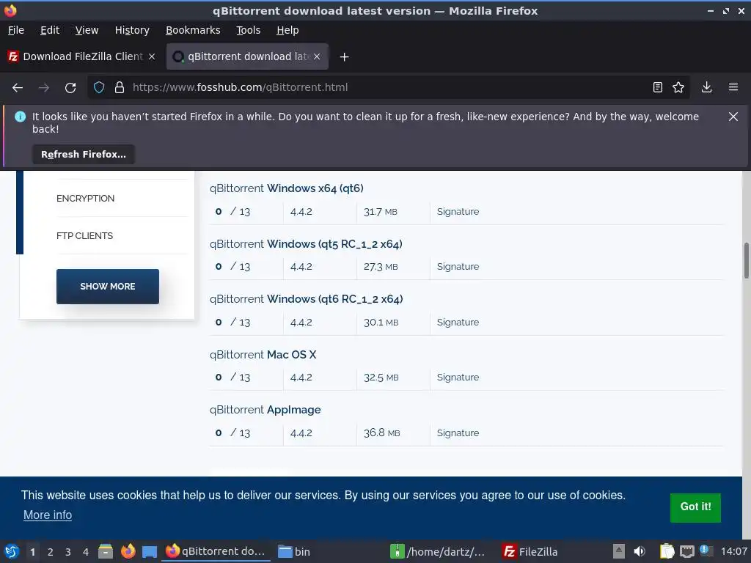This screenshot has height=563, width=751.
Task: Open the Bookmarks menu
Action: tap(193, 30)
